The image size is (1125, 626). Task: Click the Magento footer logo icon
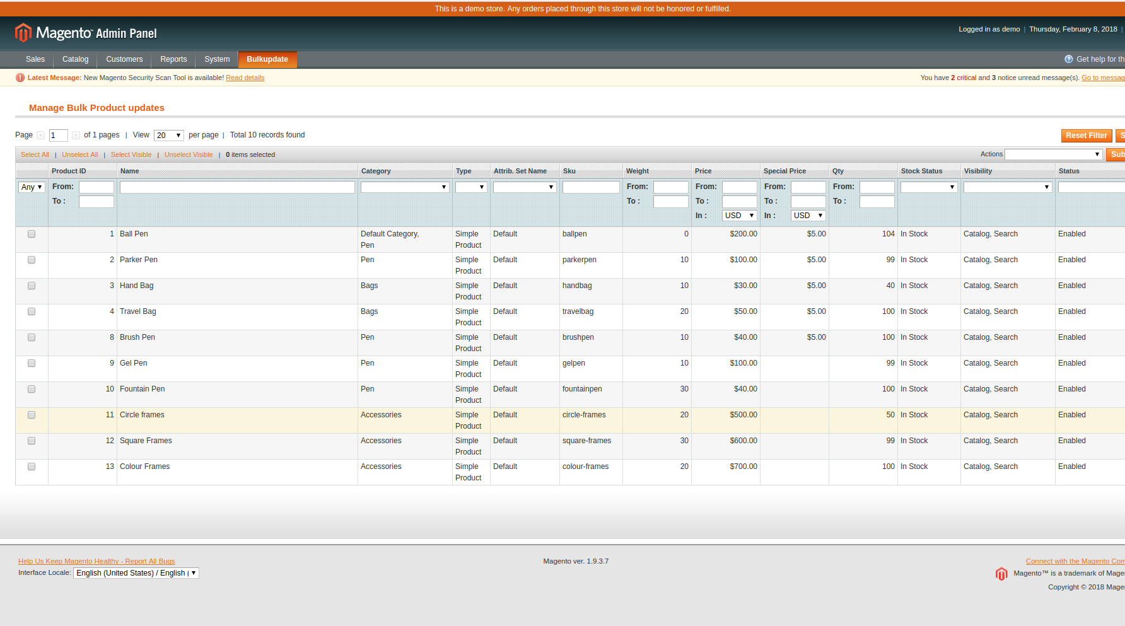(1001, 574)
